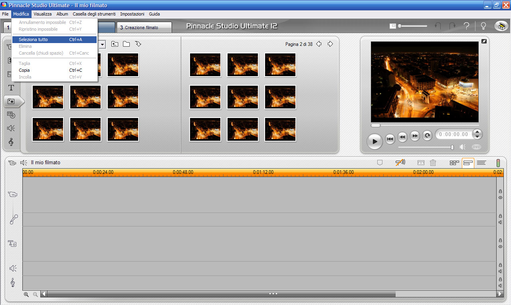Open the Visualizza menu

pyautogui.click(x=42, y=14)
